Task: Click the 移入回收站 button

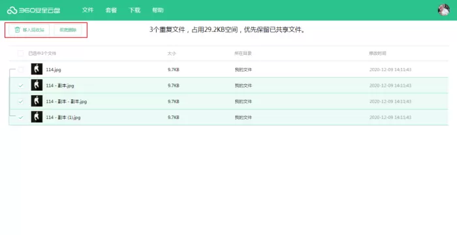Action: tap(29, 30)
